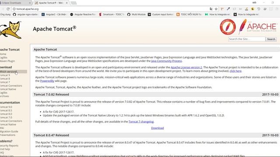Open the Wiki sidebar link
Image resolution: width=280 pixels, height=157 pixels.
point(2,128)
